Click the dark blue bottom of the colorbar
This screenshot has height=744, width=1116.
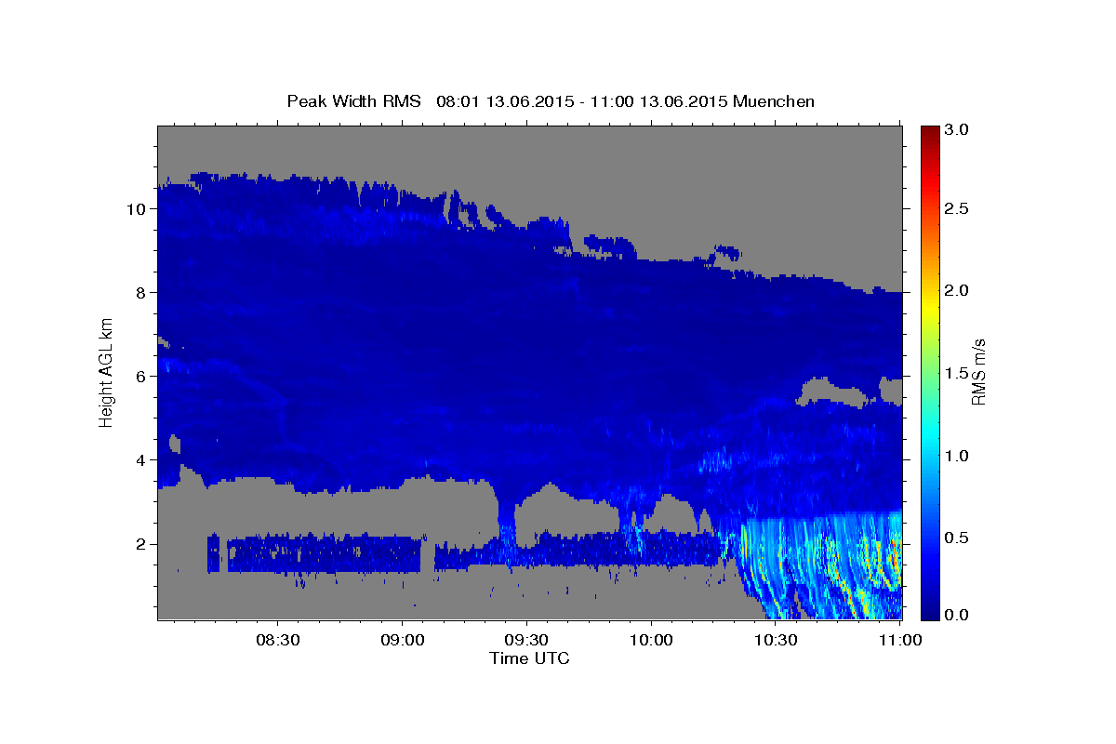[930, 609]
